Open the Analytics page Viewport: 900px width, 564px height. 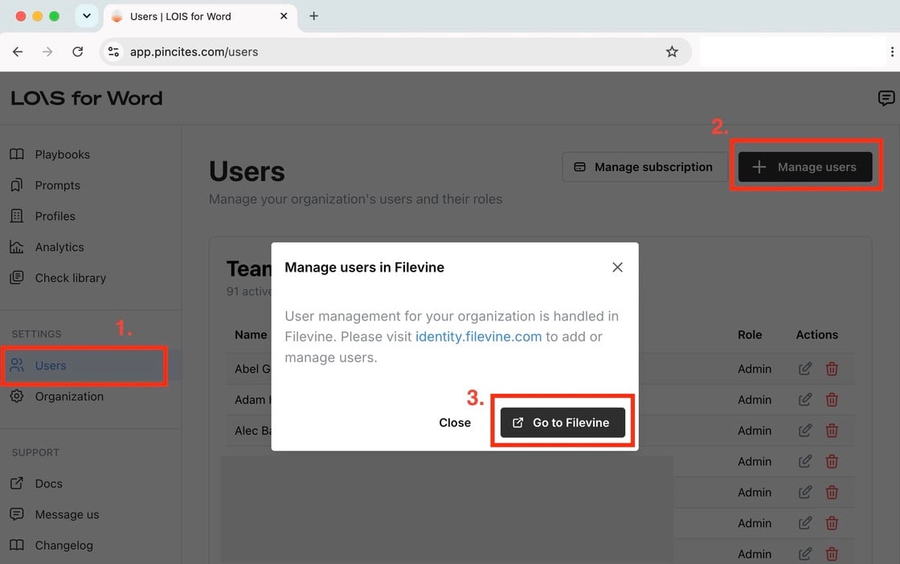tap(59, 247)
